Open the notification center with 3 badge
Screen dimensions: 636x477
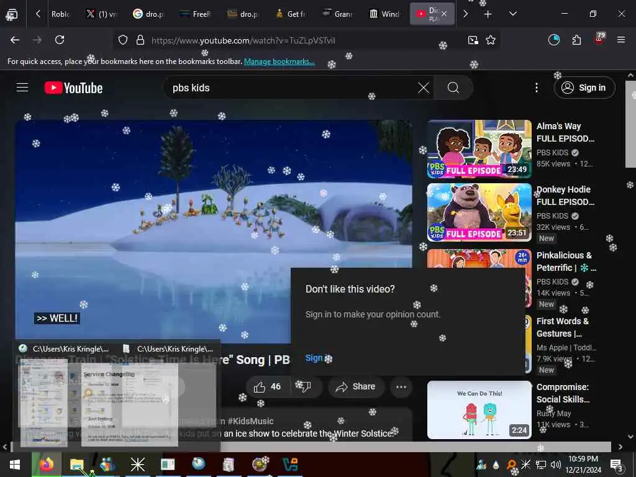point(616,465)
